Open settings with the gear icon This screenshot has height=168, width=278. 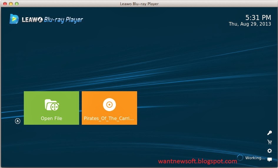tap(269, 151)
